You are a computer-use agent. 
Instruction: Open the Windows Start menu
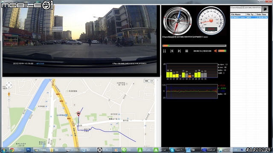tap(4, 150)
